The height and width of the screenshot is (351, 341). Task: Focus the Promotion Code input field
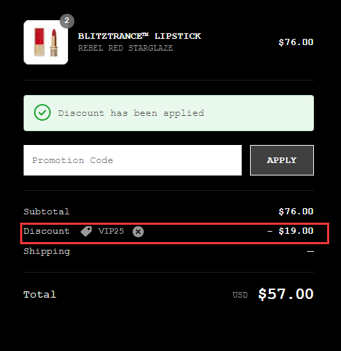point(133,160)
